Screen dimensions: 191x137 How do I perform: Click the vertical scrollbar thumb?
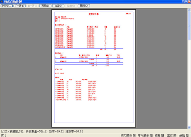coord(189,26)
